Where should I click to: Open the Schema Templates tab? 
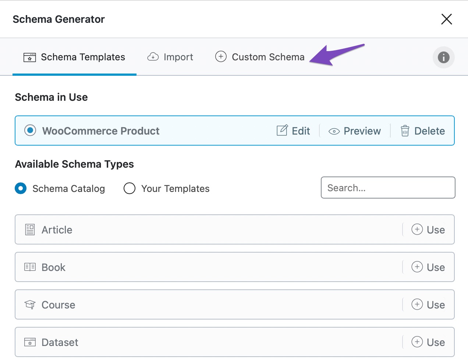[74, 57]
